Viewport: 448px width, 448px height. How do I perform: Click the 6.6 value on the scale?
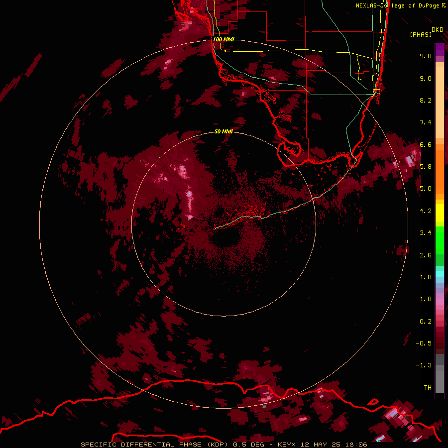pyautogui.click(x=426, y=144)
